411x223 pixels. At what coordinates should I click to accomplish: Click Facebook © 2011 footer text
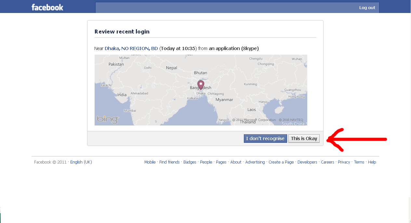pos(50,162)
